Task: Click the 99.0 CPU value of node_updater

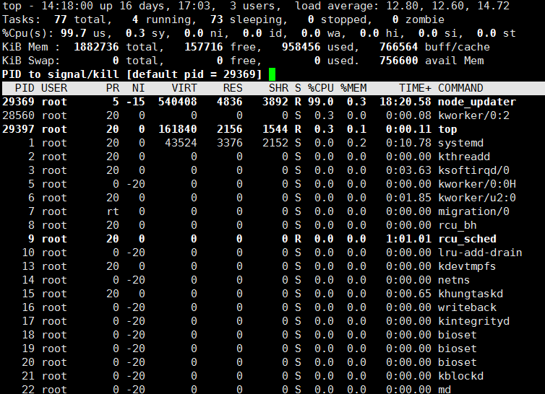Action: (x=320, y=102)
